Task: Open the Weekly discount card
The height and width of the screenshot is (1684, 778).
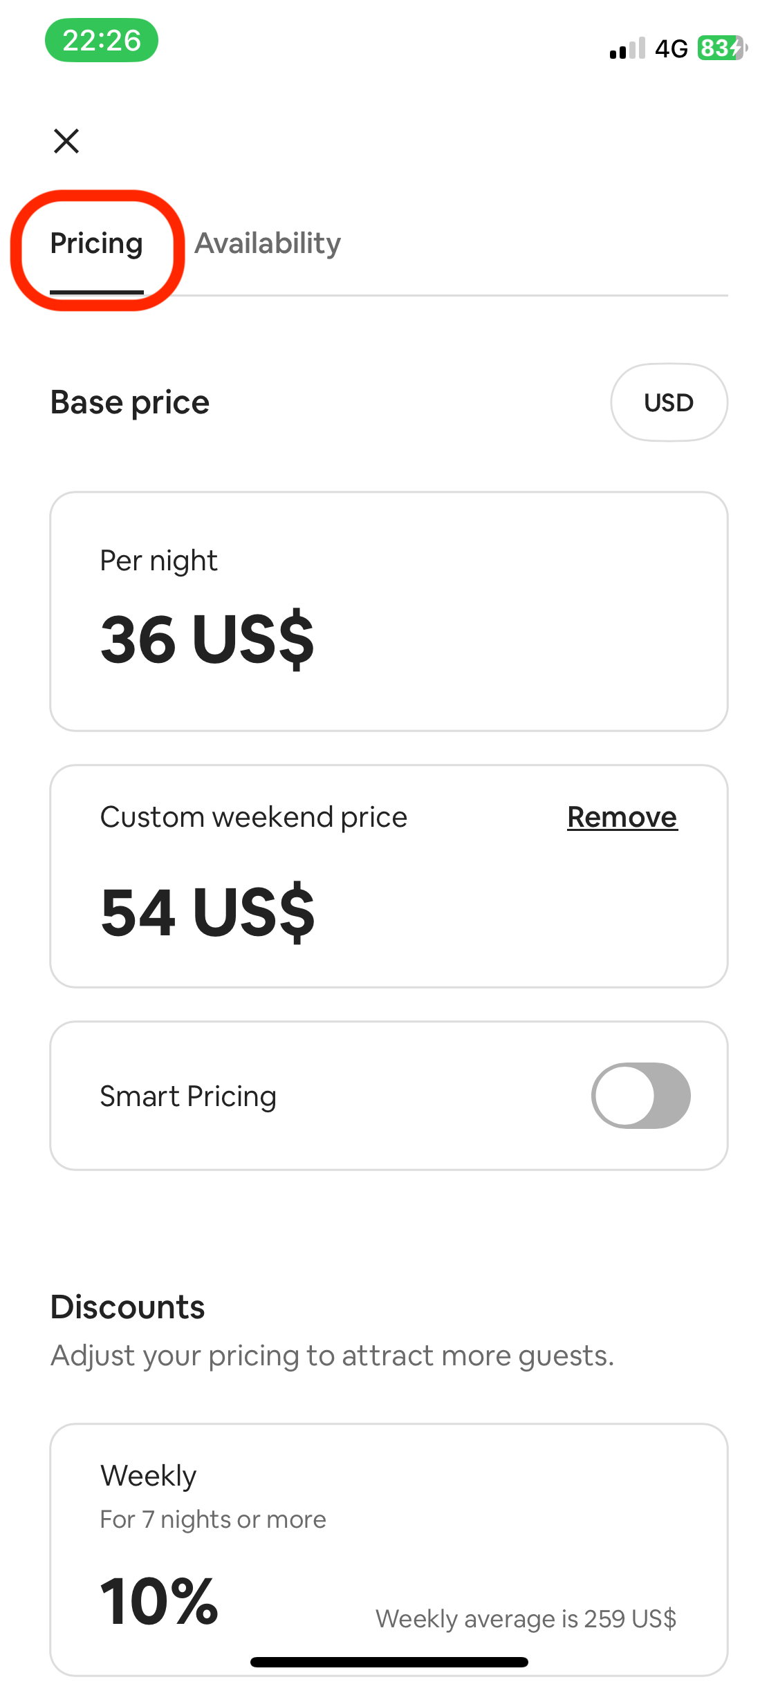Action: pos(389,1549)
